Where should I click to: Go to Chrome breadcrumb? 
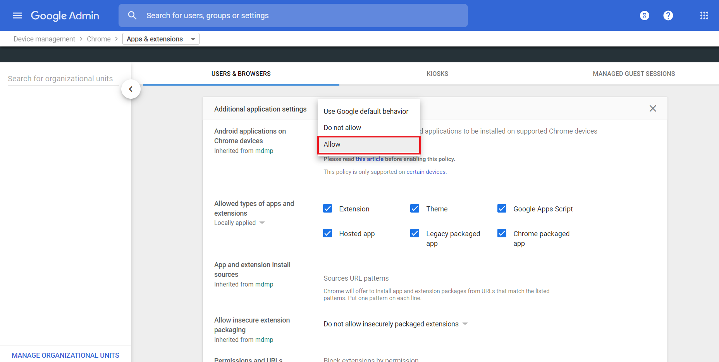pos(99,39)
